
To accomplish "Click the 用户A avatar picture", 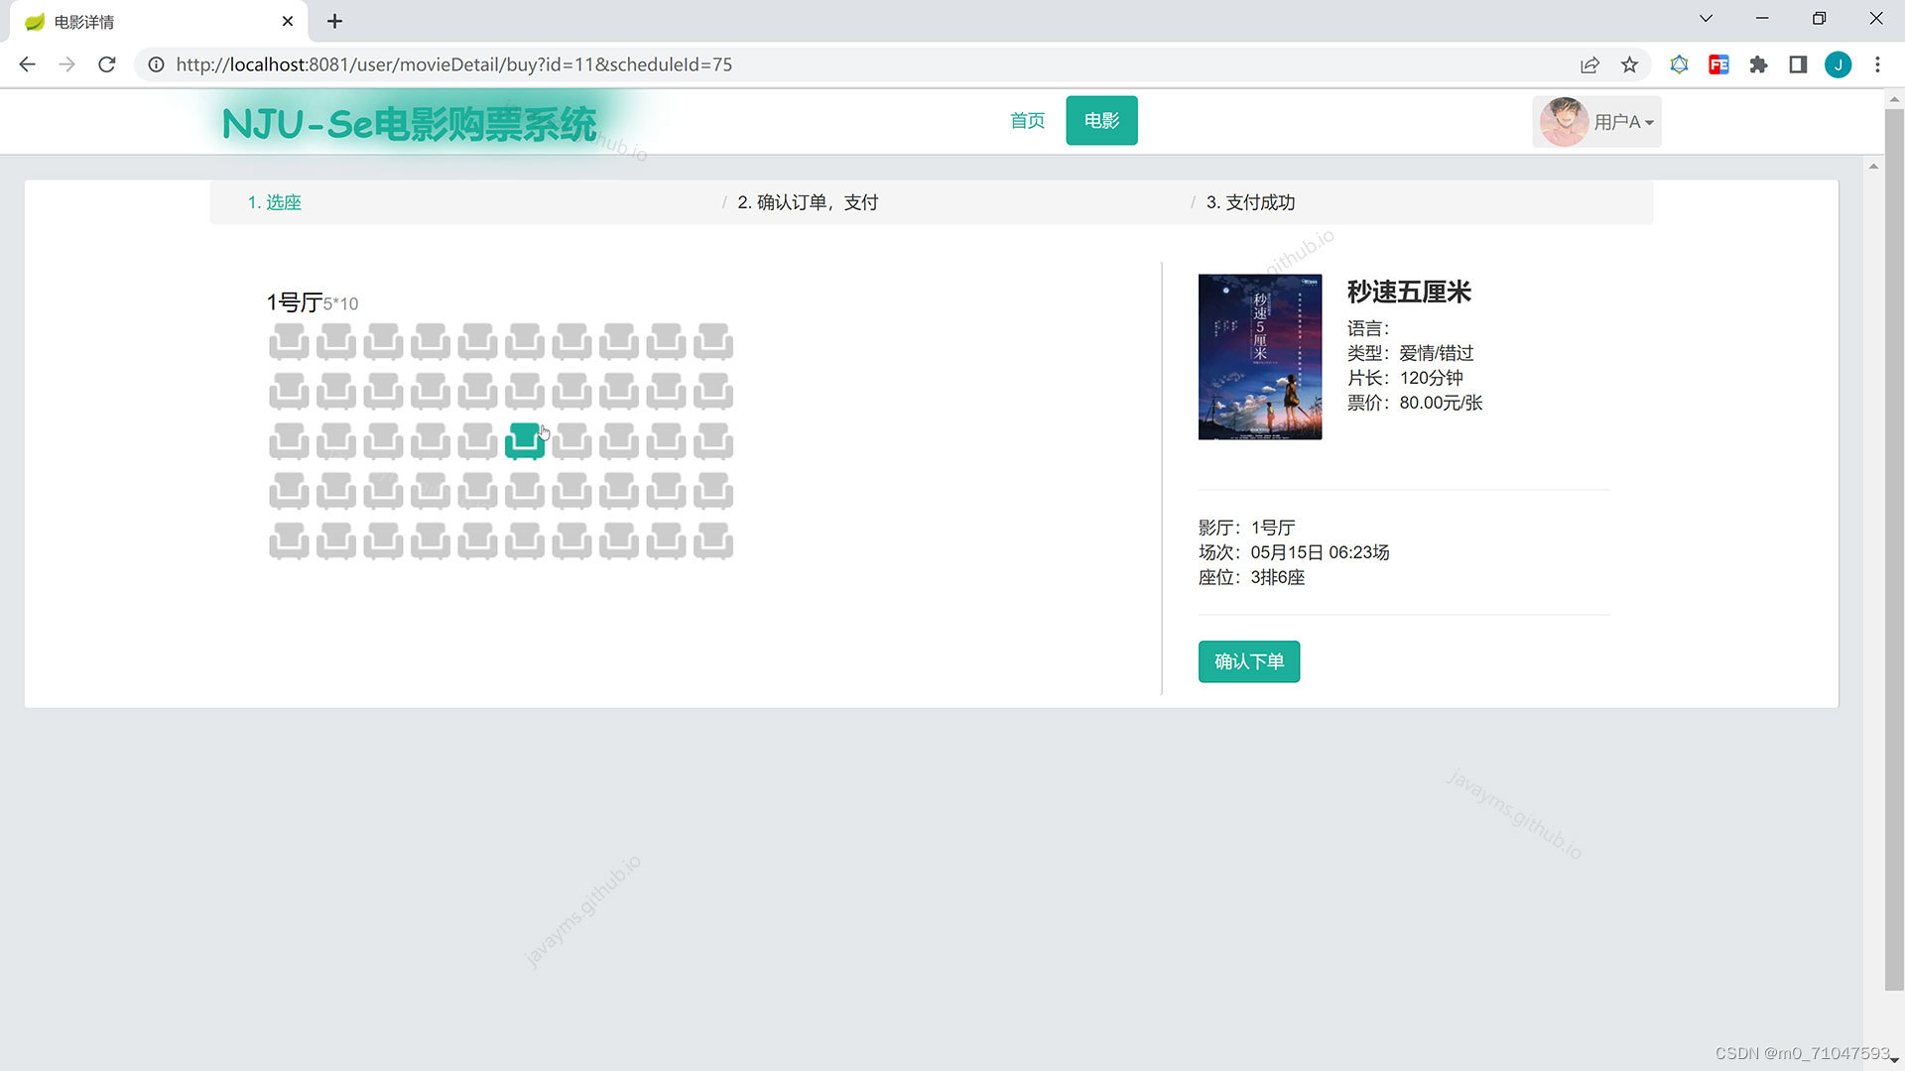I will [1565, 122].
